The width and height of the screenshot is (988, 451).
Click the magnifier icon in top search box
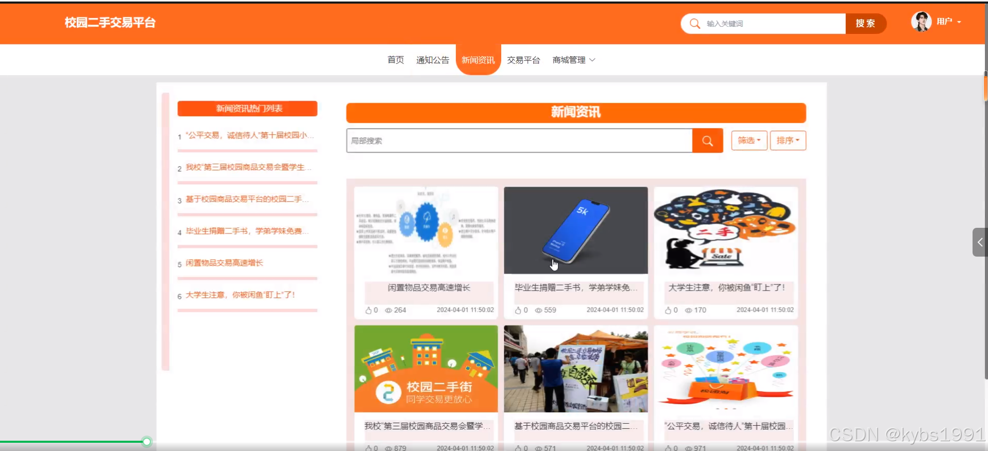click(x=694, y=24)
